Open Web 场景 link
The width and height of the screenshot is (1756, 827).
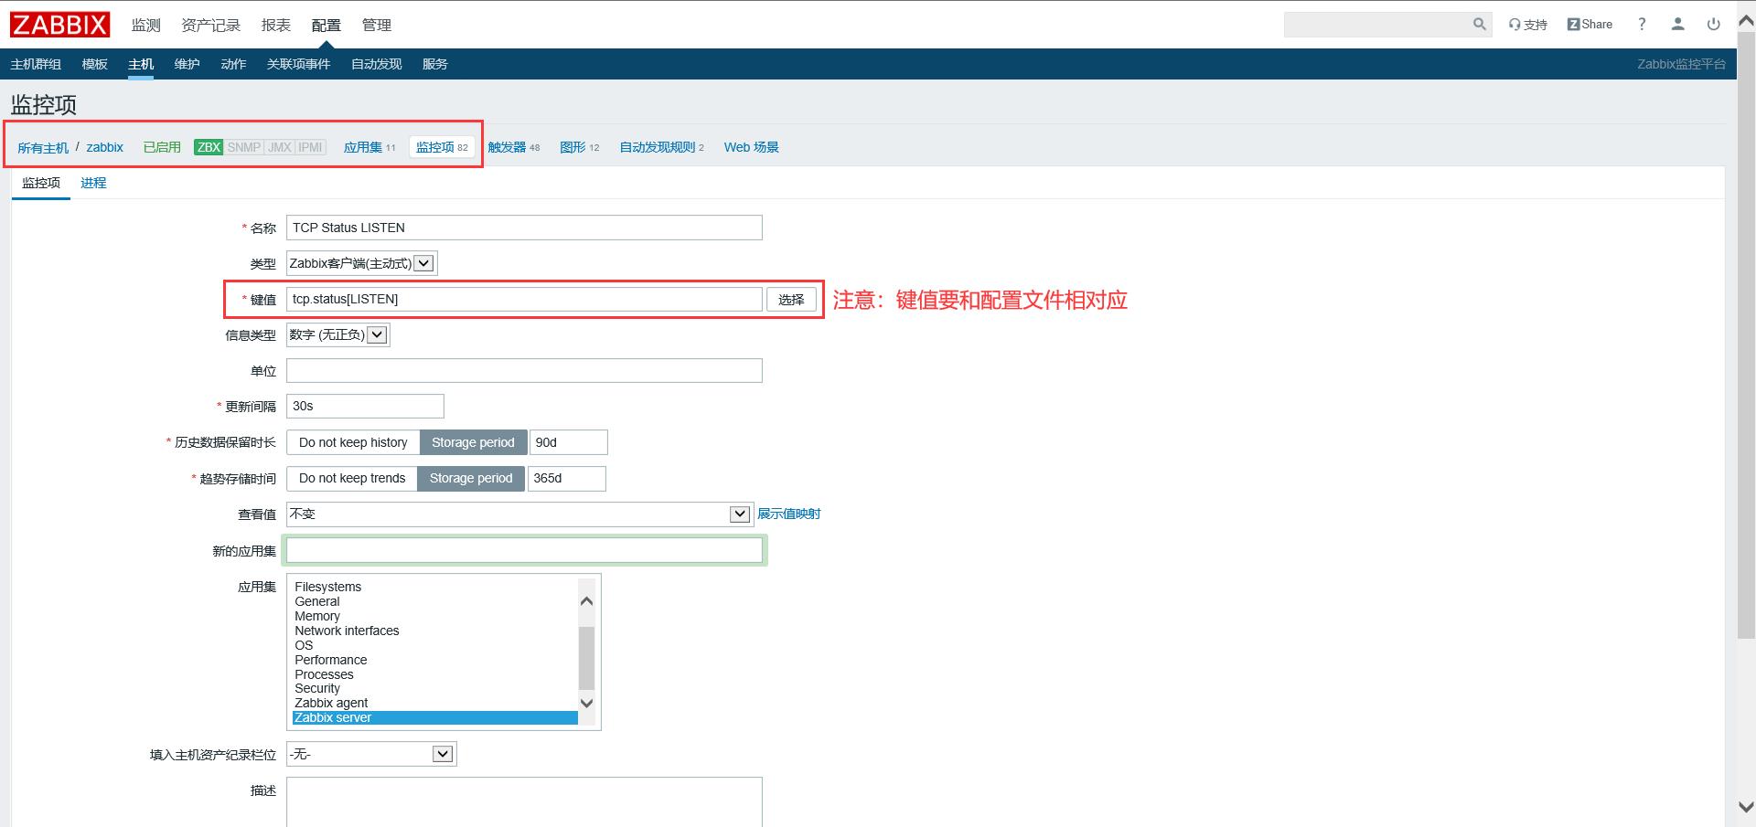coord(752,147)
